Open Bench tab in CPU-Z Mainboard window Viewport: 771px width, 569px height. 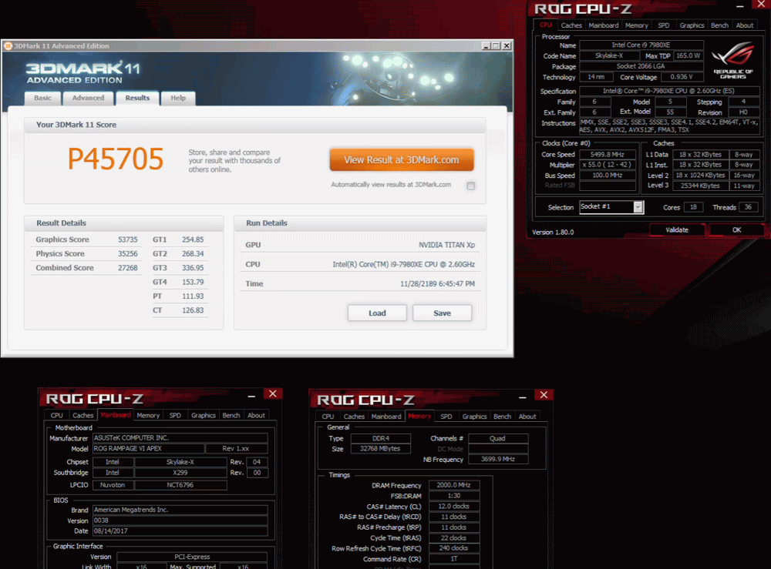coord(231,415)
